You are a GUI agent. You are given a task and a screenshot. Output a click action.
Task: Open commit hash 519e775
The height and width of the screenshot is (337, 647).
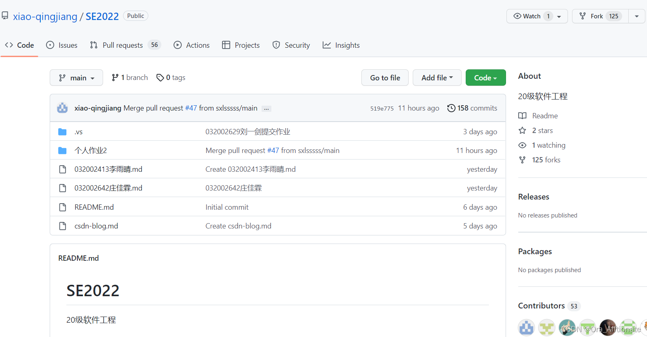[382, 109]
